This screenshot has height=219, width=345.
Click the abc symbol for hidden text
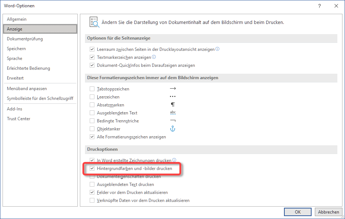pos(173,113)
